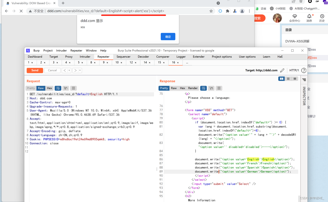Viewport: 328px width, 202px height.
Task: Expand the Inspector panel menu icon
Action: (x=304, y=80)
